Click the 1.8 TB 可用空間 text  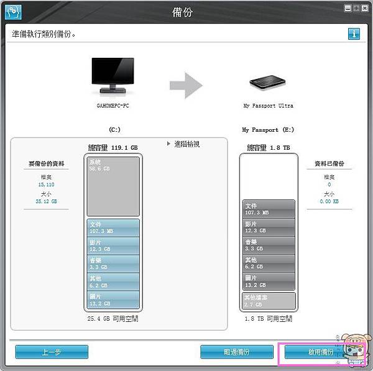tap(269, 319)
